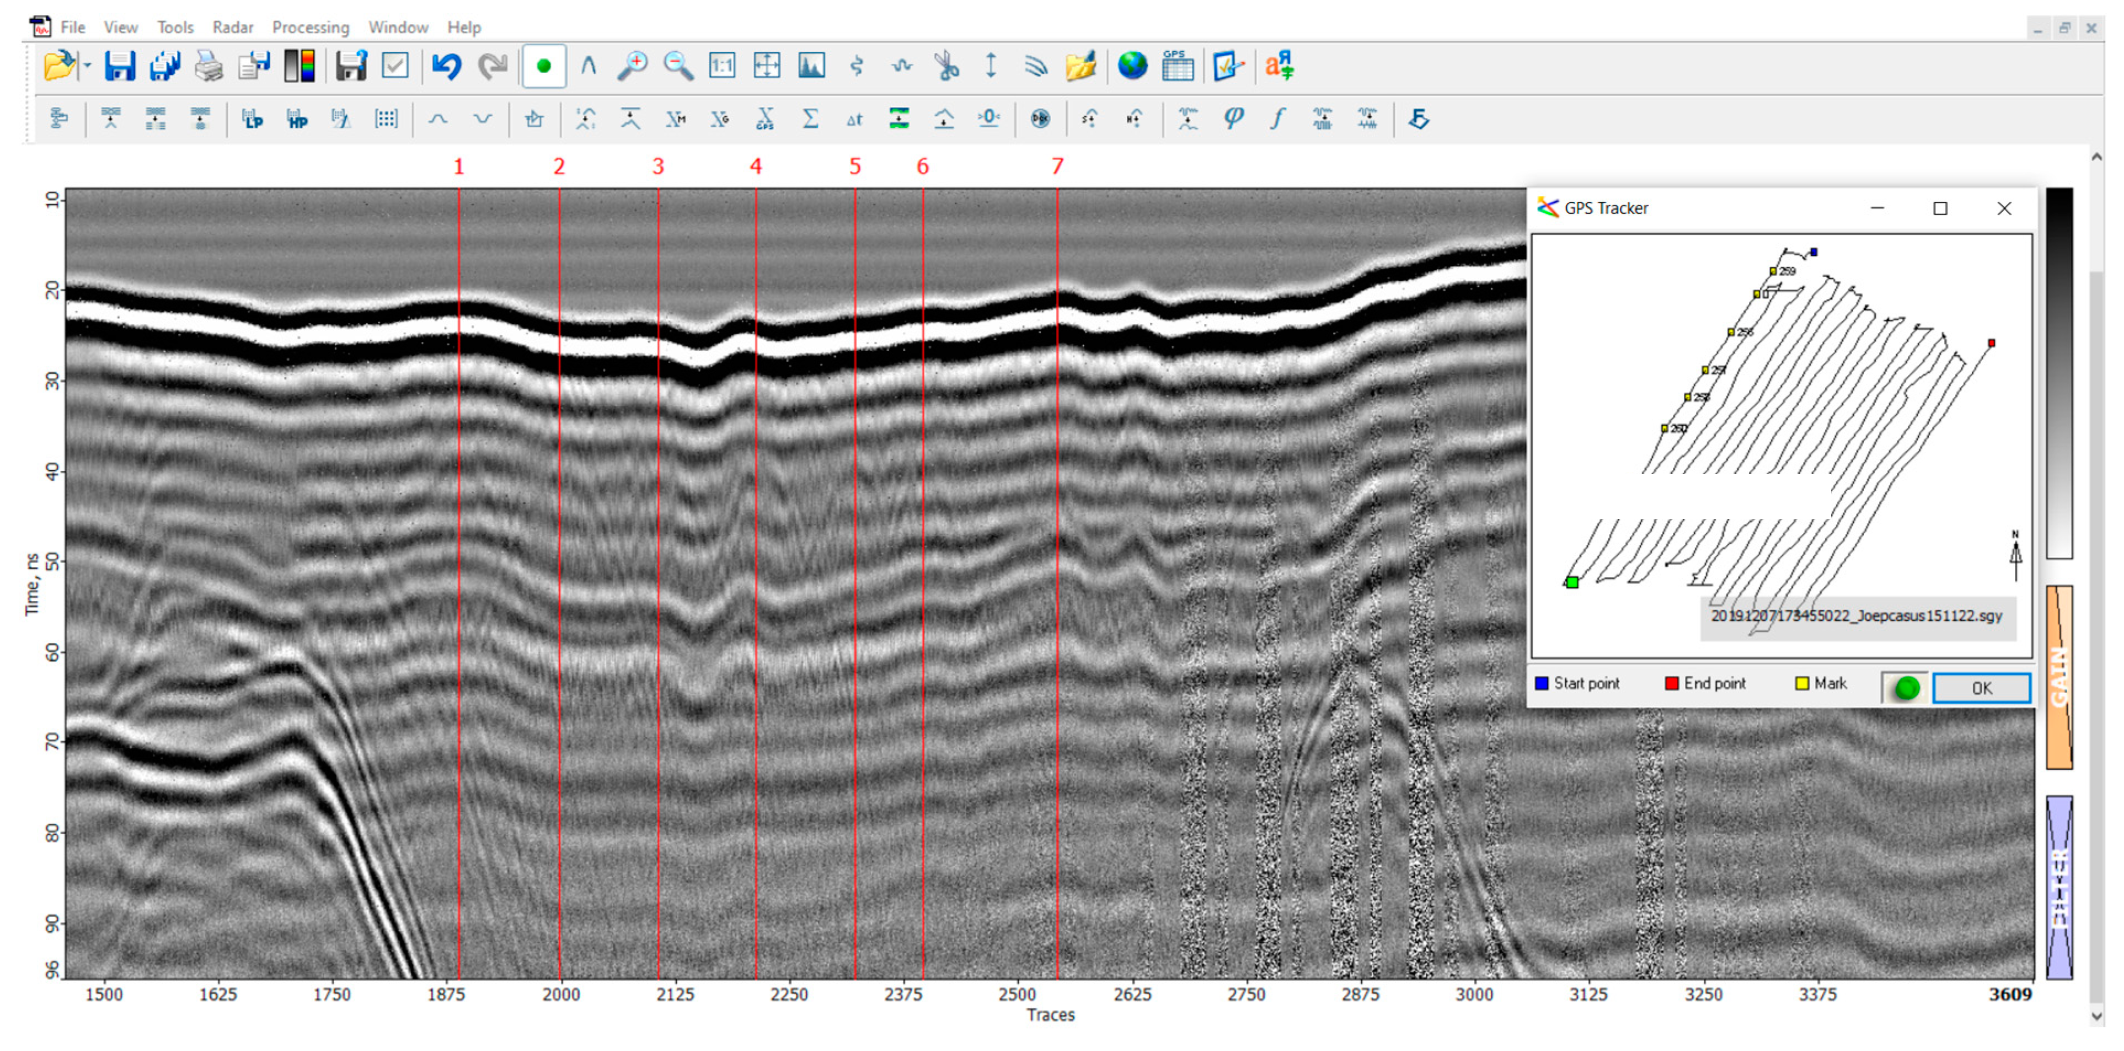The width and height of the screenshot is (2124, 1051).
Task: Click the globe map icon
Action: click(x=1132, y=66)
